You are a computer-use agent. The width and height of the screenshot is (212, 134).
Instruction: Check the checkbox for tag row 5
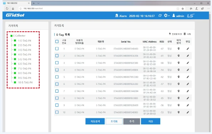[x=57, y=77]
